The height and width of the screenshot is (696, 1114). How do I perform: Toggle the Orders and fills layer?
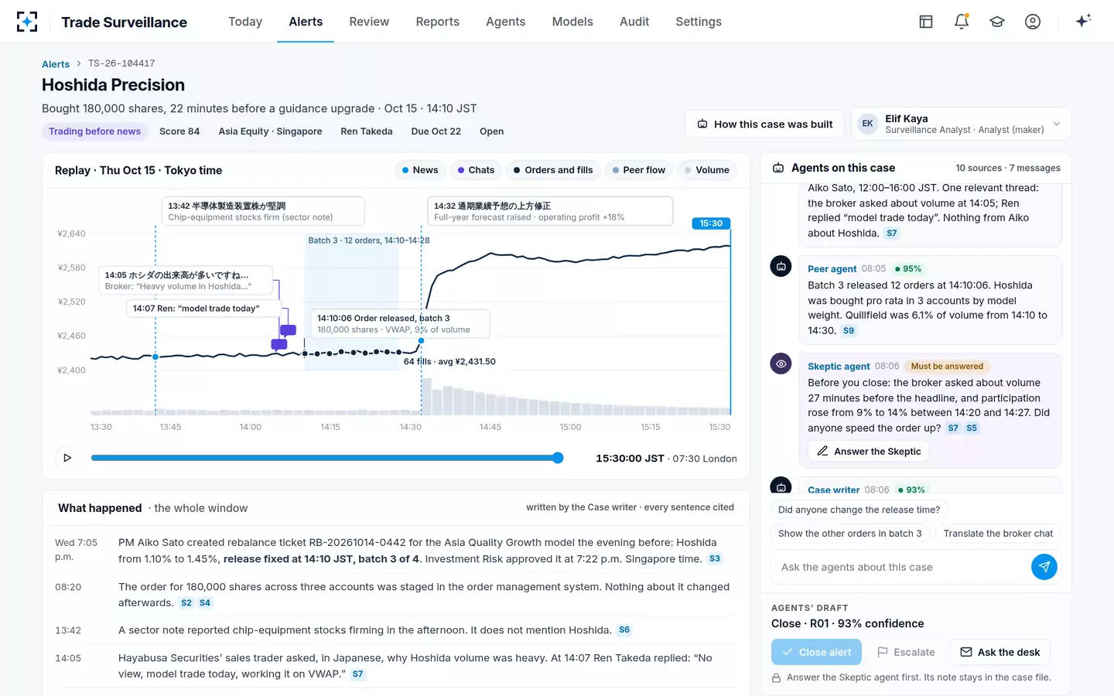pyautogui.click(x=553, y=170)
